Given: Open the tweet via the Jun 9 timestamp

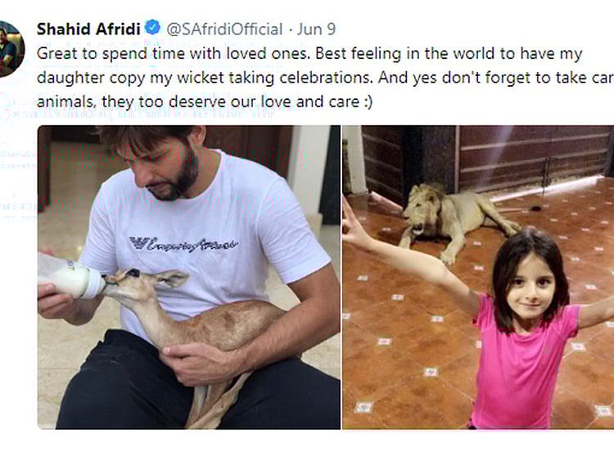Looking at the screenshot, I should (316, 29).
